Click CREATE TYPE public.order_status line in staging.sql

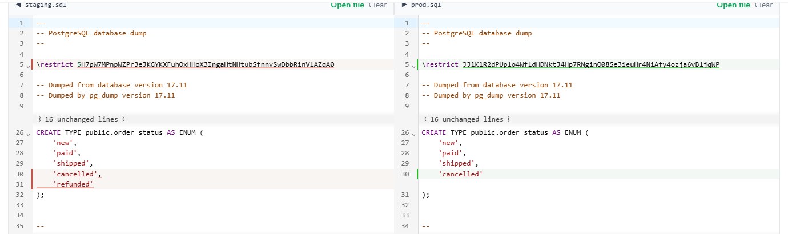120,132
